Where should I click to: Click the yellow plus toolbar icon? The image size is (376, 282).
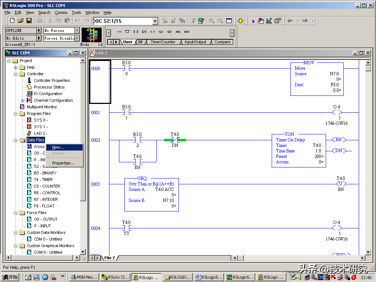pyautogui.click(x=241, y=21)
